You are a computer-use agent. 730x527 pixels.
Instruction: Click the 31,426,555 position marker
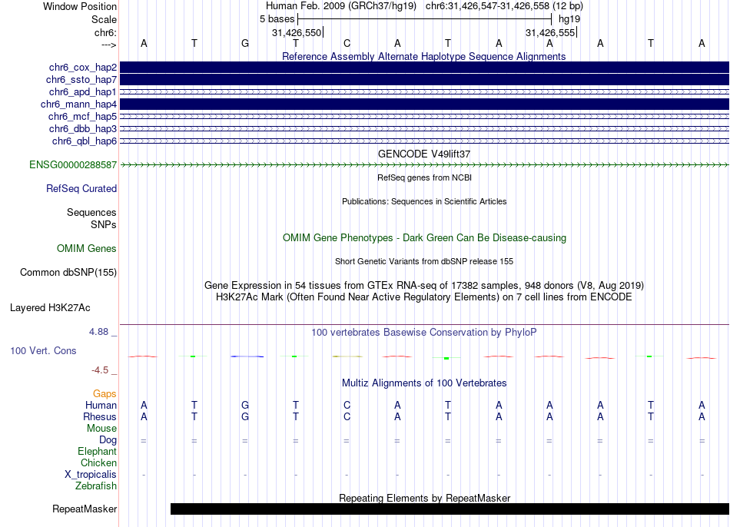tap(551, 32)
